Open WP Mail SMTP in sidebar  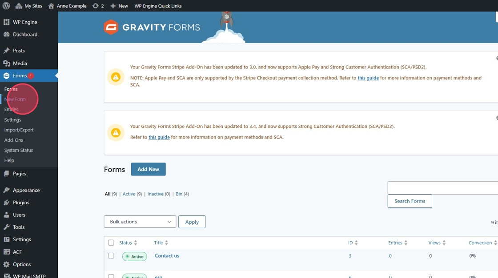click(29, 275)
